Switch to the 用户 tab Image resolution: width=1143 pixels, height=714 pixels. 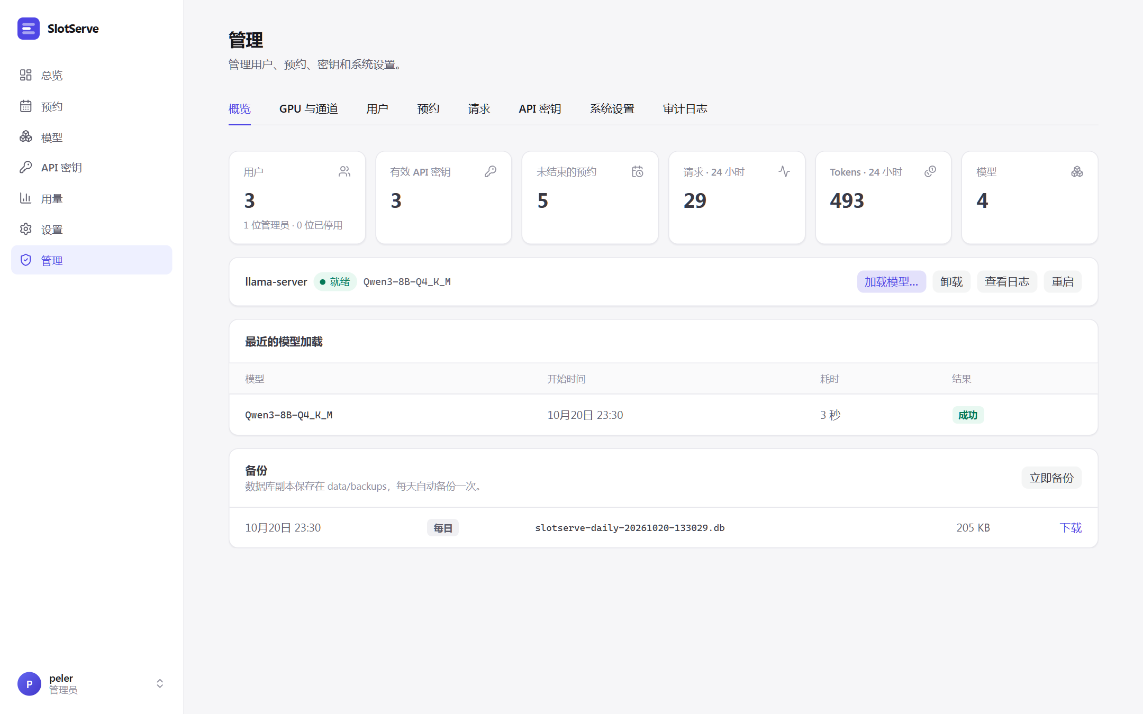coord(377,109)
